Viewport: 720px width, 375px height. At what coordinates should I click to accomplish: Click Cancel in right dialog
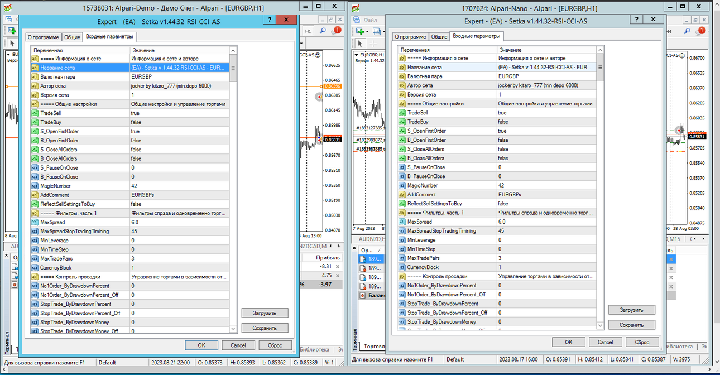(x=605, y=342)
